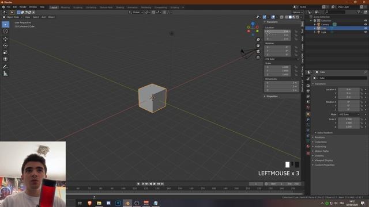Toggle X-ray display mode
Viewport: 369px width, 207px height.
pos(282,17)
